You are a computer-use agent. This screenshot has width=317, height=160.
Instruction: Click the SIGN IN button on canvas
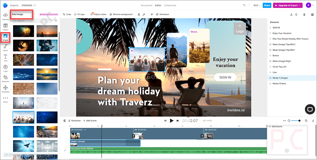coord(225,77)
